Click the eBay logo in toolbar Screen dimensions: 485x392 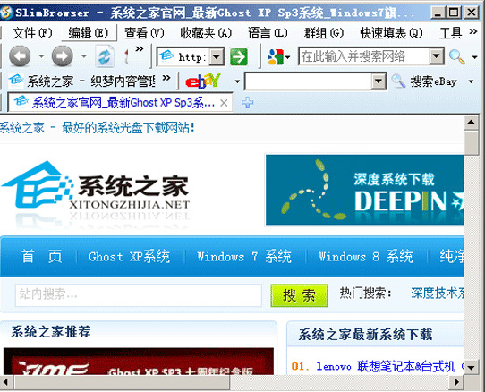(202, 81)
